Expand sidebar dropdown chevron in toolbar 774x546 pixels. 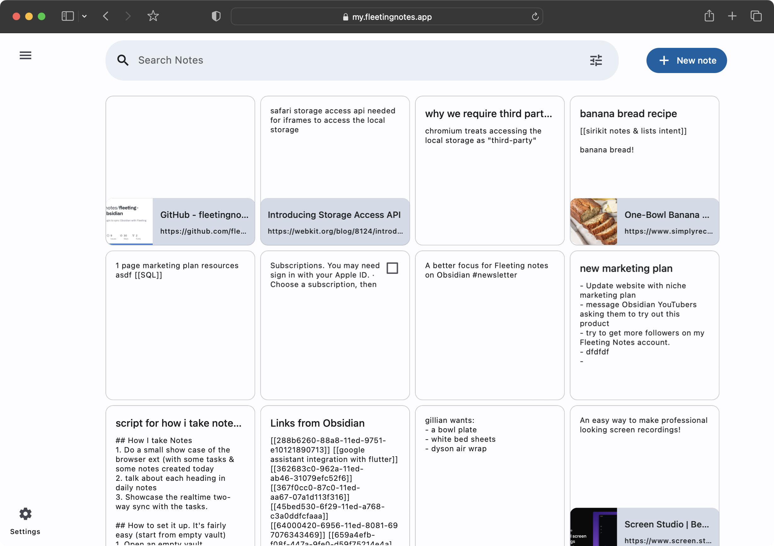[x=84, y=16]
